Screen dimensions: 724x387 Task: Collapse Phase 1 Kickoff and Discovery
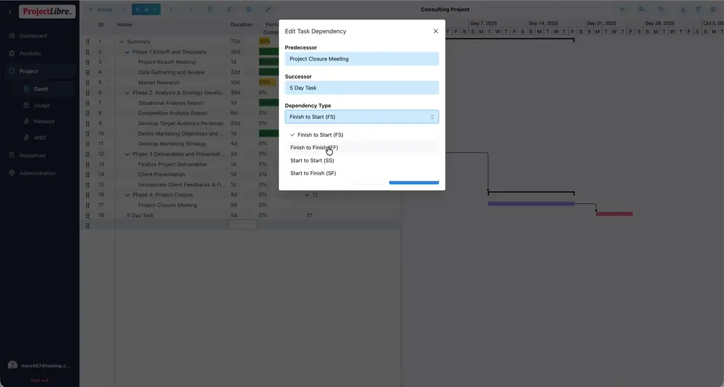[127, 52]
